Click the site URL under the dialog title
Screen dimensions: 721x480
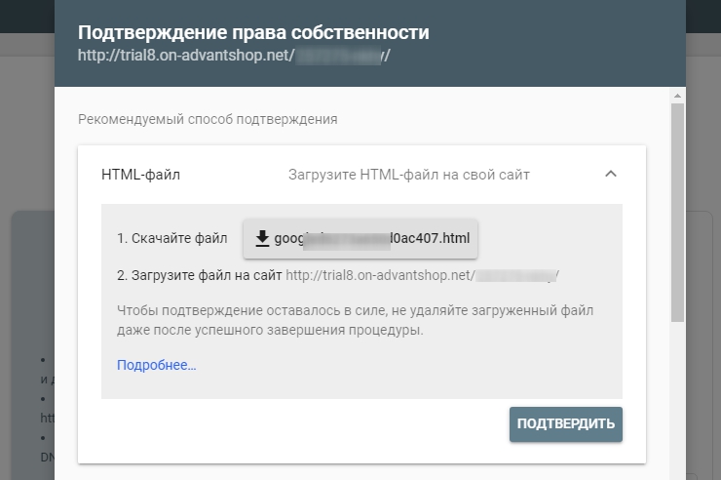pos(234,56)
